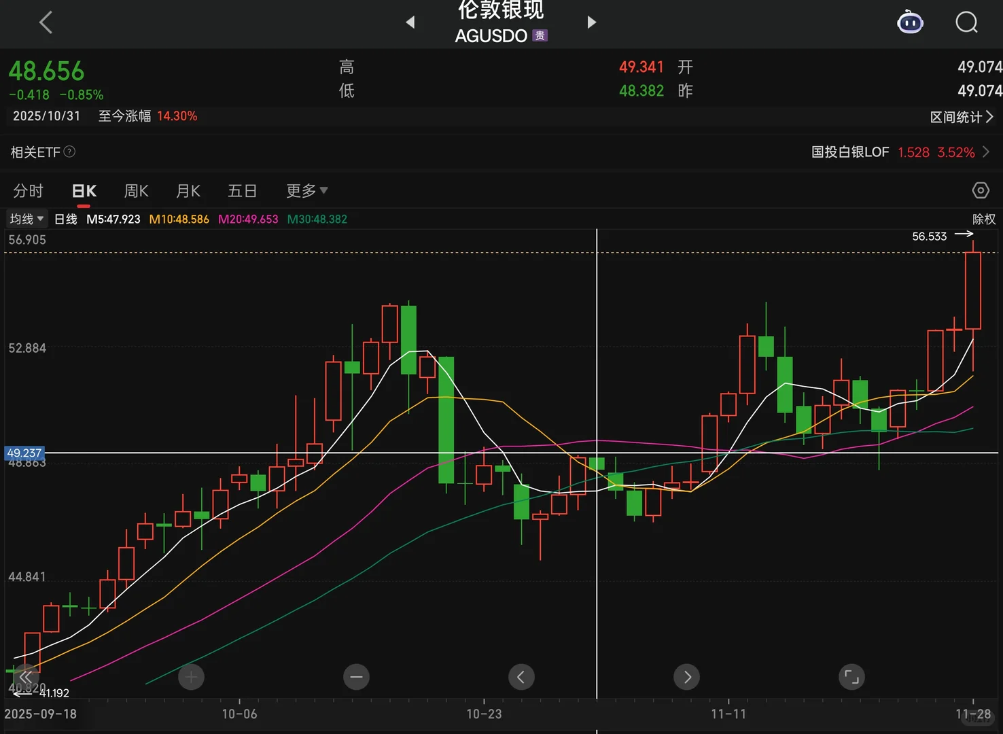The height and width of the screenshot is (734, 1003).
Task: Switch to next instrument via title right arrow
Action: 591,22
